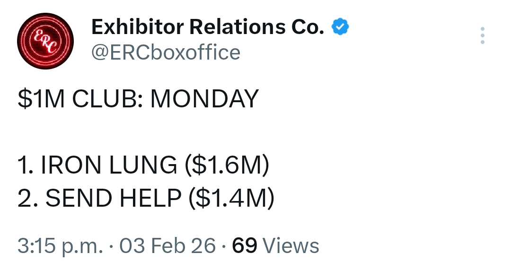The height and width of the screenshot is (271, 511).
Task: Click the list number "2." before SEND HELP
Action: point(27,199)
